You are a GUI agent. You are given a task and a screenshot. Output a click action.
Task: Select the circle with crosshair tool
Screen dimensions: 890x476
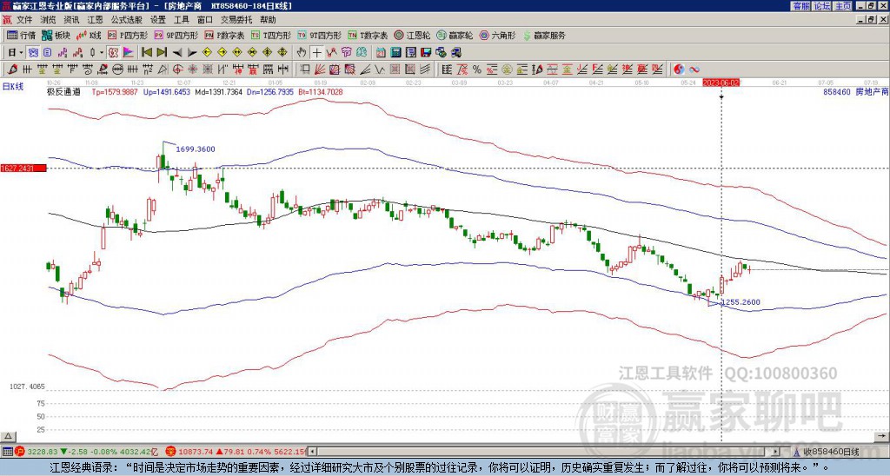[x=177, y=69]
